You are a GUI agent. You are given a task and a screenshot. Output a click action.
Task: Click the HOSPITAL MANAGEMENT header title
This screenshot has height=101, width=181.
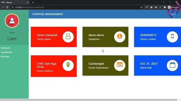coord(48,14)
